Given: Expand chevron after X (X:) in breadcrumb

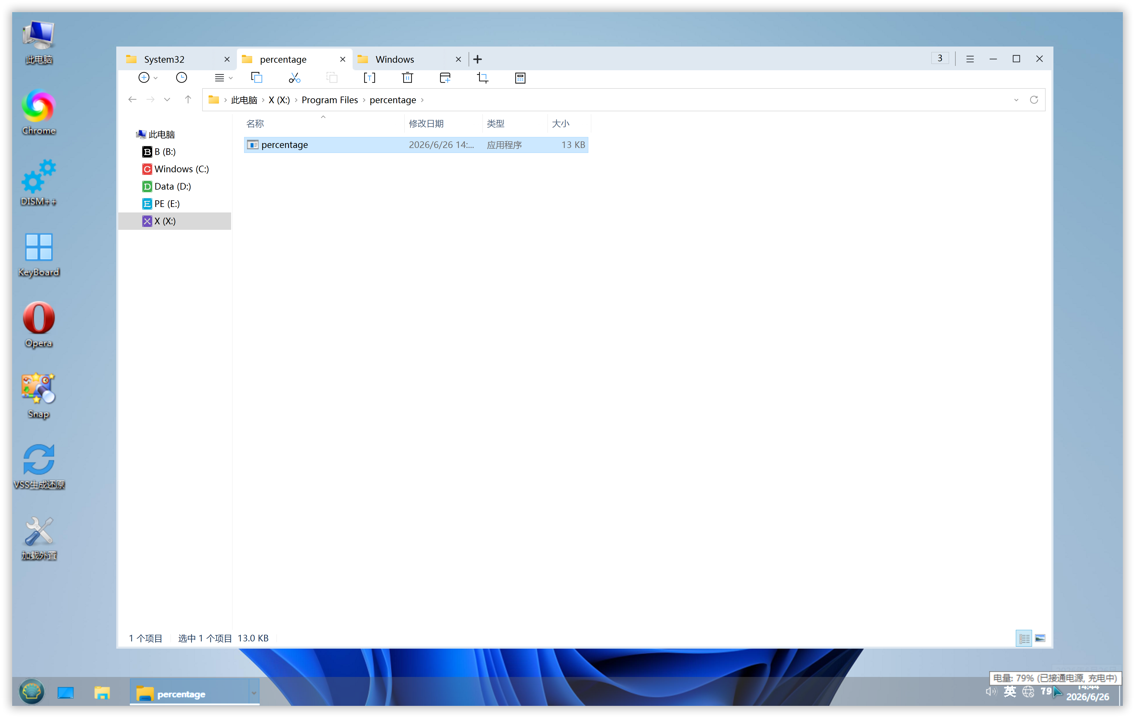Looking at the screenshot, I should click(296, 100).
